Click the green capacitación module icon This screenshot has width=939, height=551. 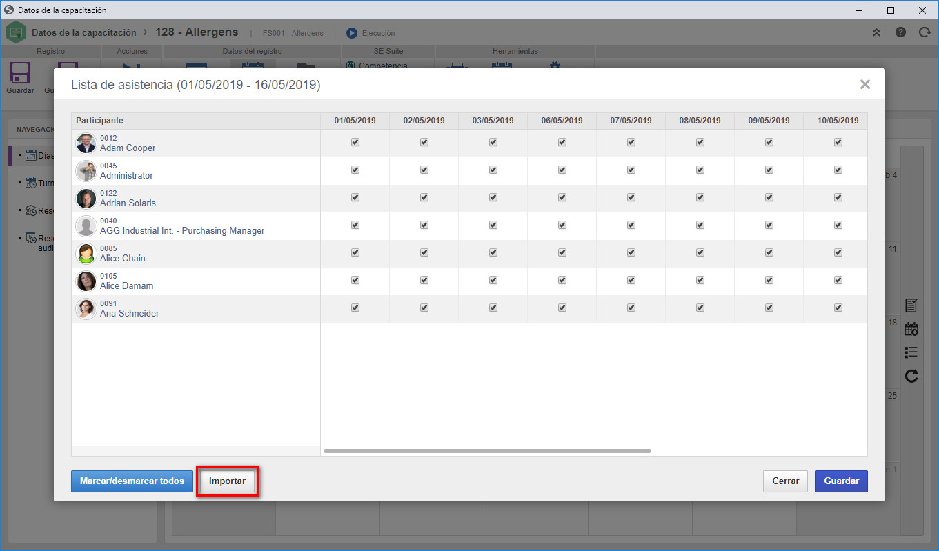coord(16,32)
